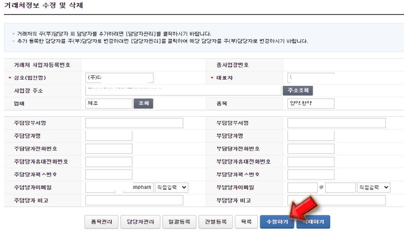Focus the 상호(법인명) input field
The width and height of the screenshot is (404, 235).
point(119,78)
